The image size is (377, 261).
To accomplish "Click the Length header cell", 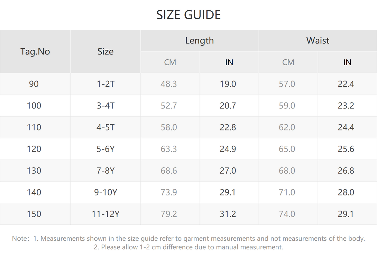I will (200, 40).
